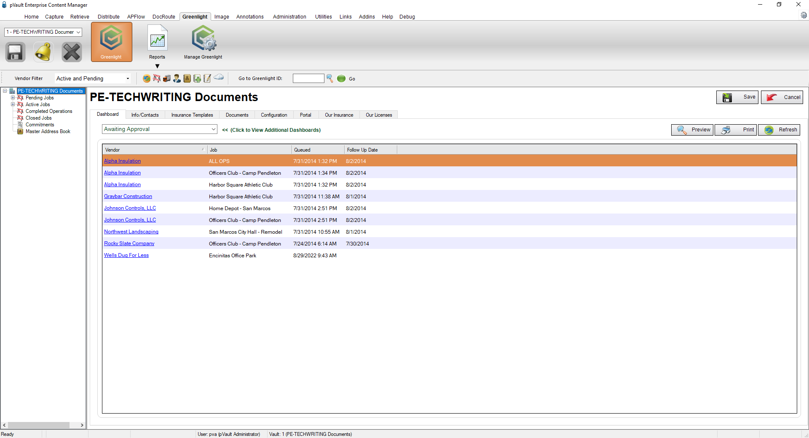Open the Northwest Landscaping vendor link
Image resolution: width=809 pixels, height=438 pixels.
131,232
